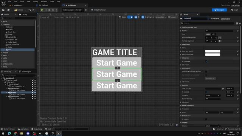The width and height of the screenshot is (242, 136).
Task: Compile the widget blueprint
Action: click(x=19, y=10)
